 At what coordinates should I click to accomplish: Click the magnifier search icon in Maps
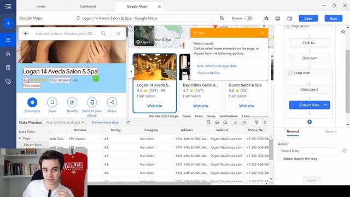103,34
